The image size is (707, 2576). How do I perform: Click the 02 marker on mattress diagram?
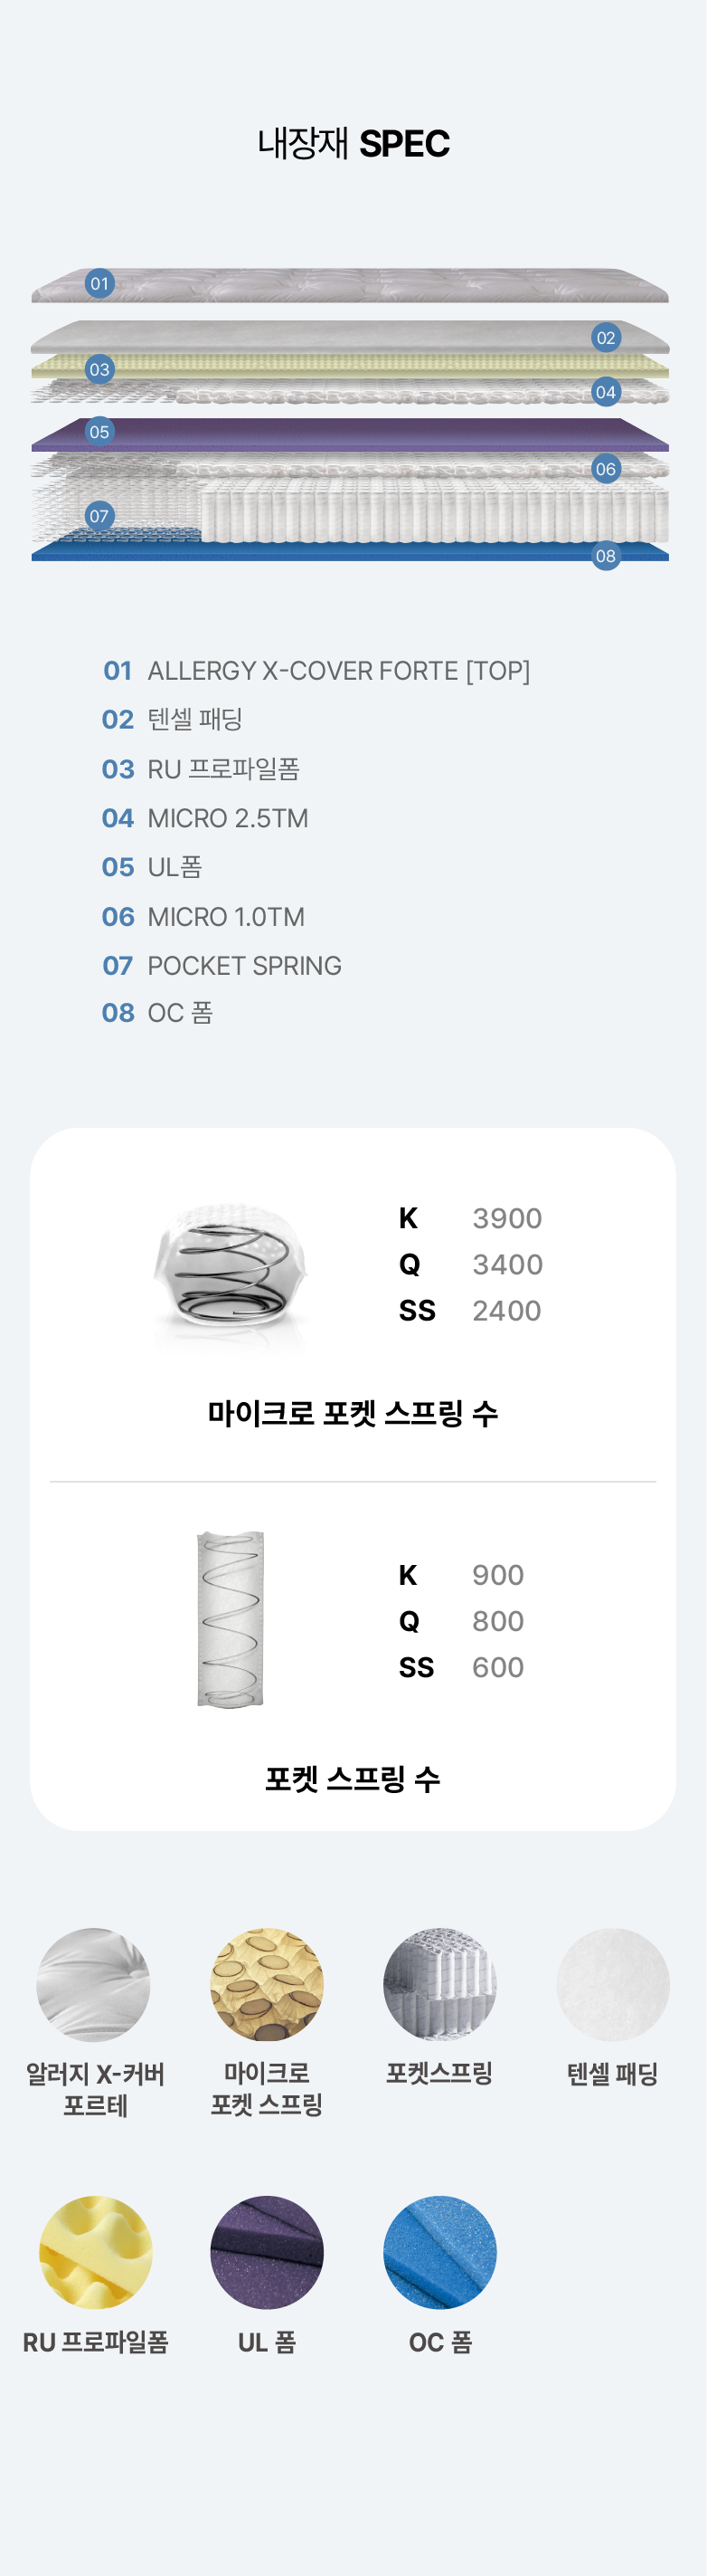pos(605,337)
